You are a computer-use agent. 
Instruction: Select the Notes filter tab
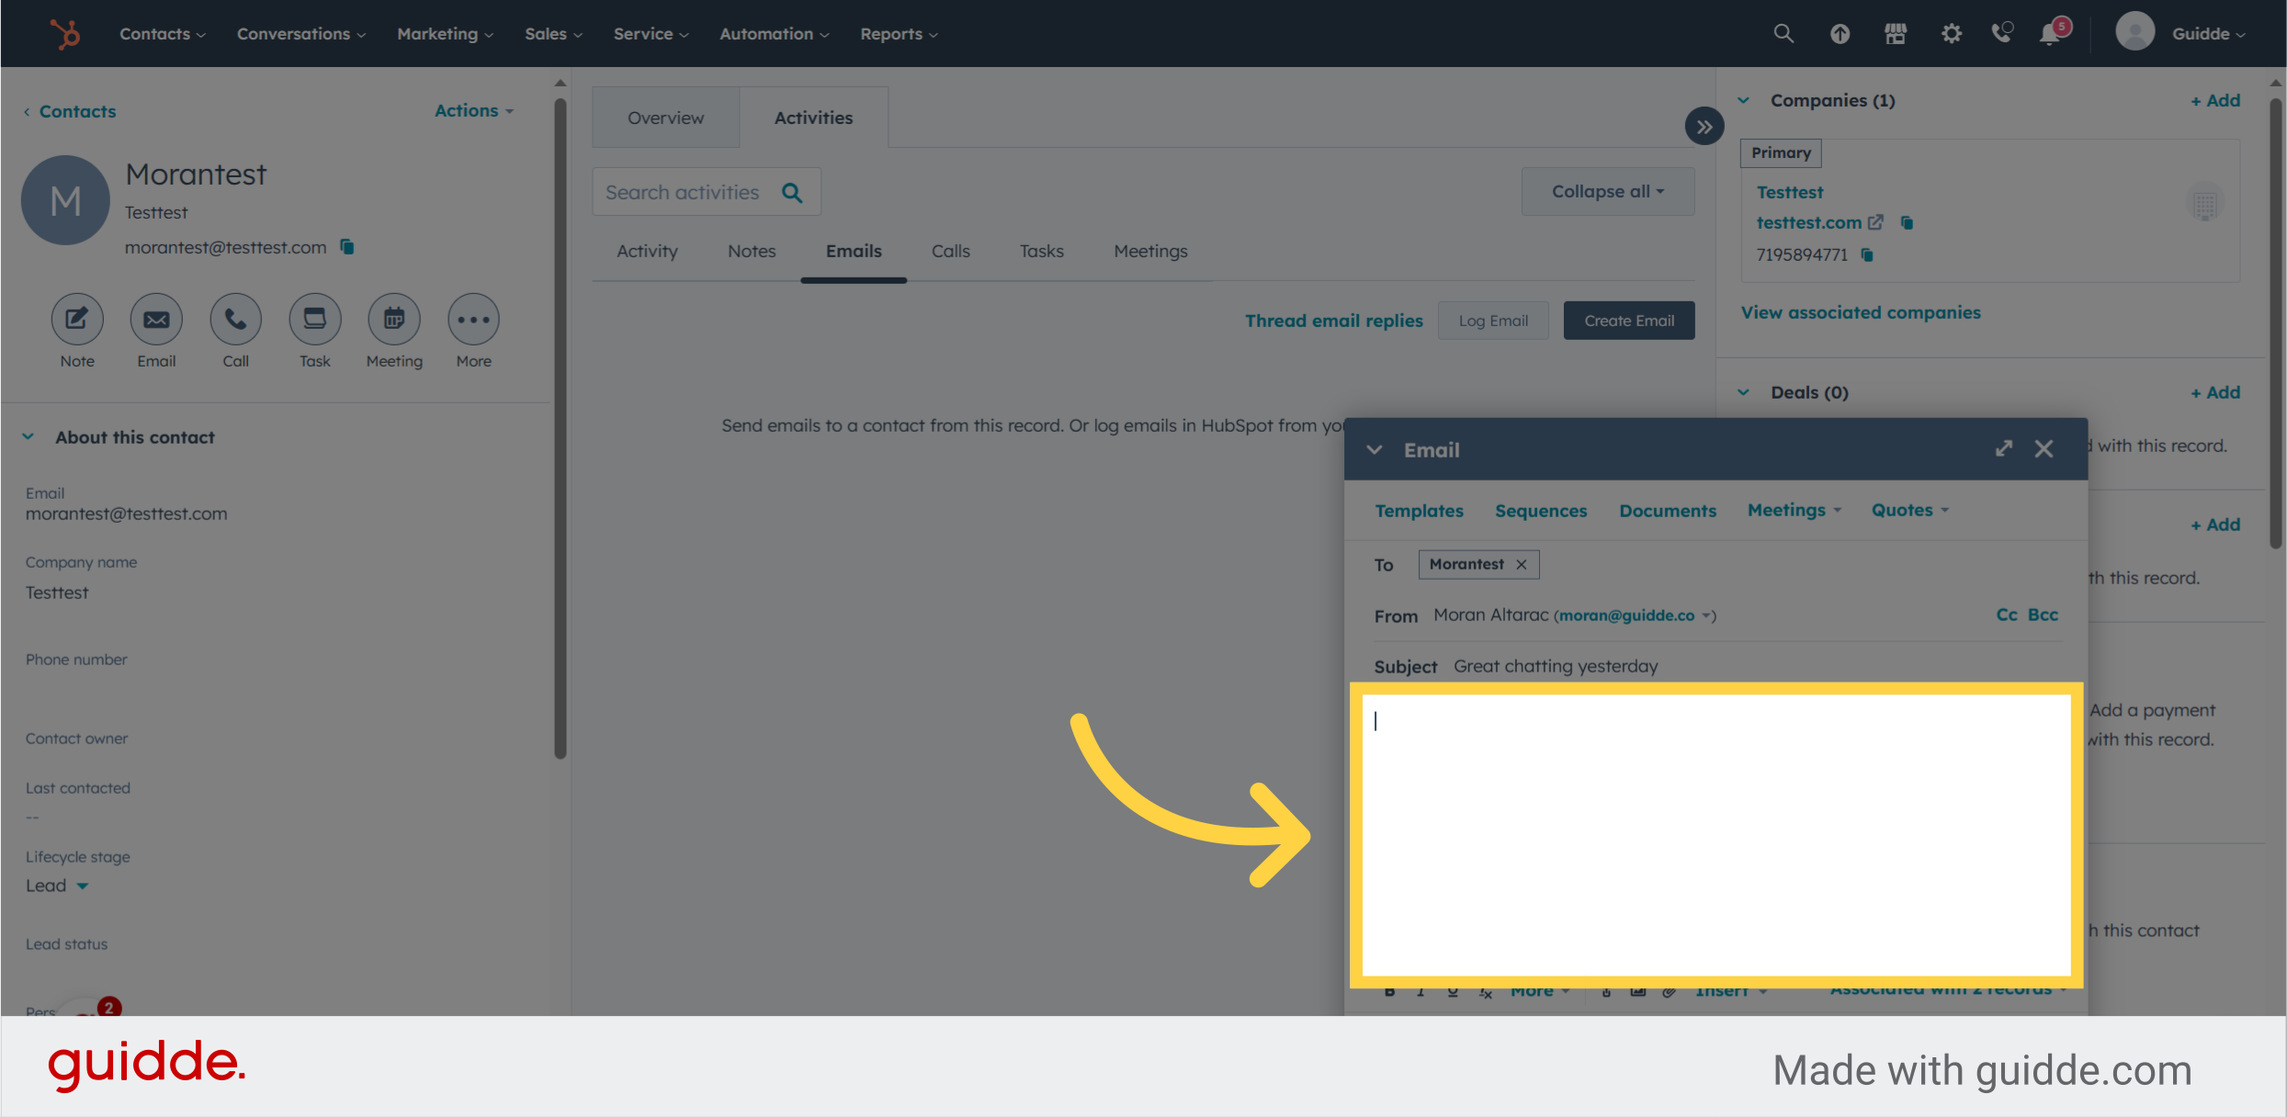click(x=752, y=251)
